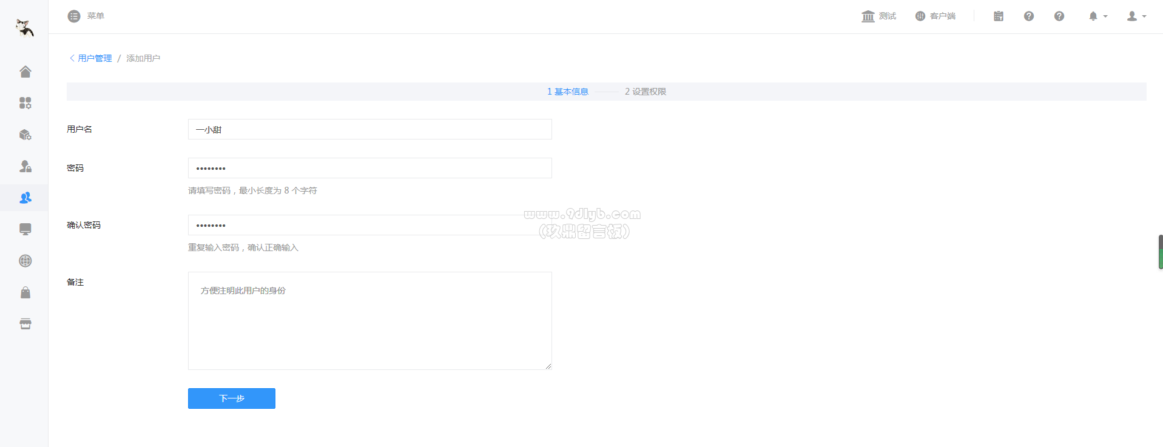Click the globe icon in sidebar

pos(25,261)
